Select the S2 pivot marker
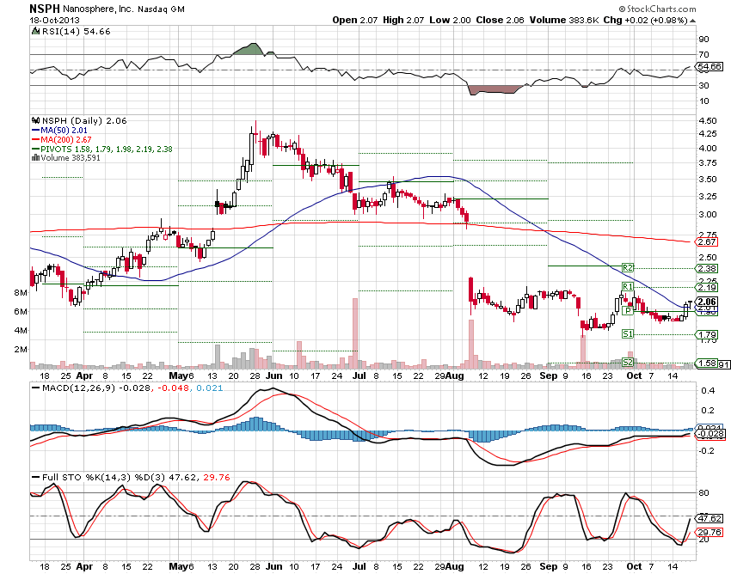 [628, 363]
